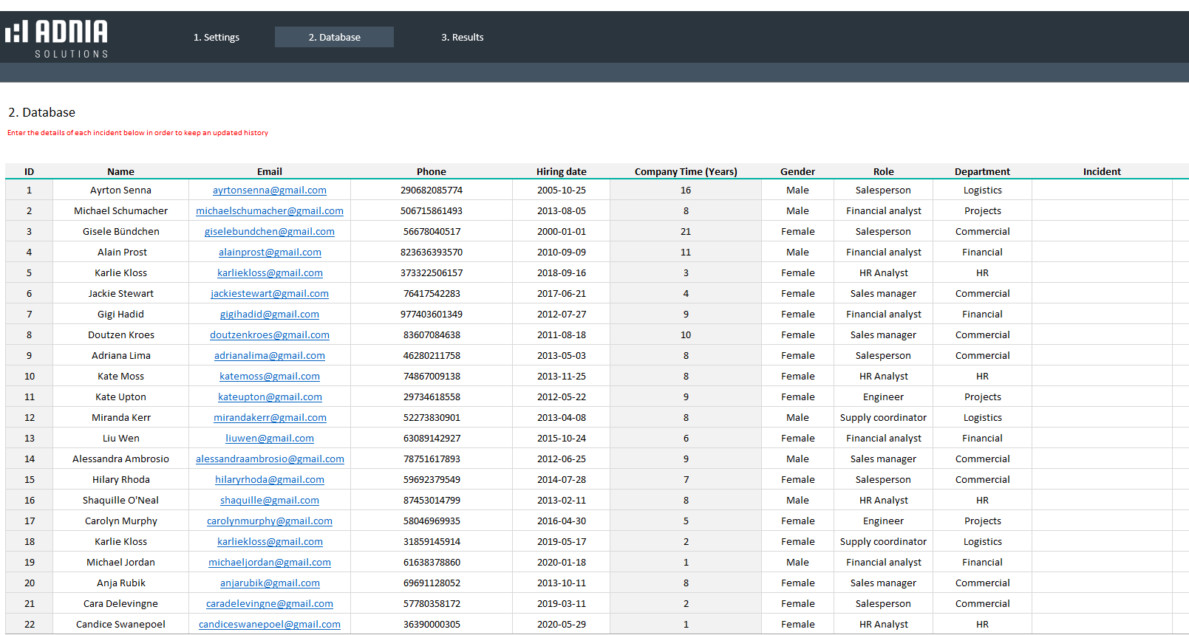Click the Company Time (Years) header
This screenshot has width=1189, height=635.
(685, 172)
